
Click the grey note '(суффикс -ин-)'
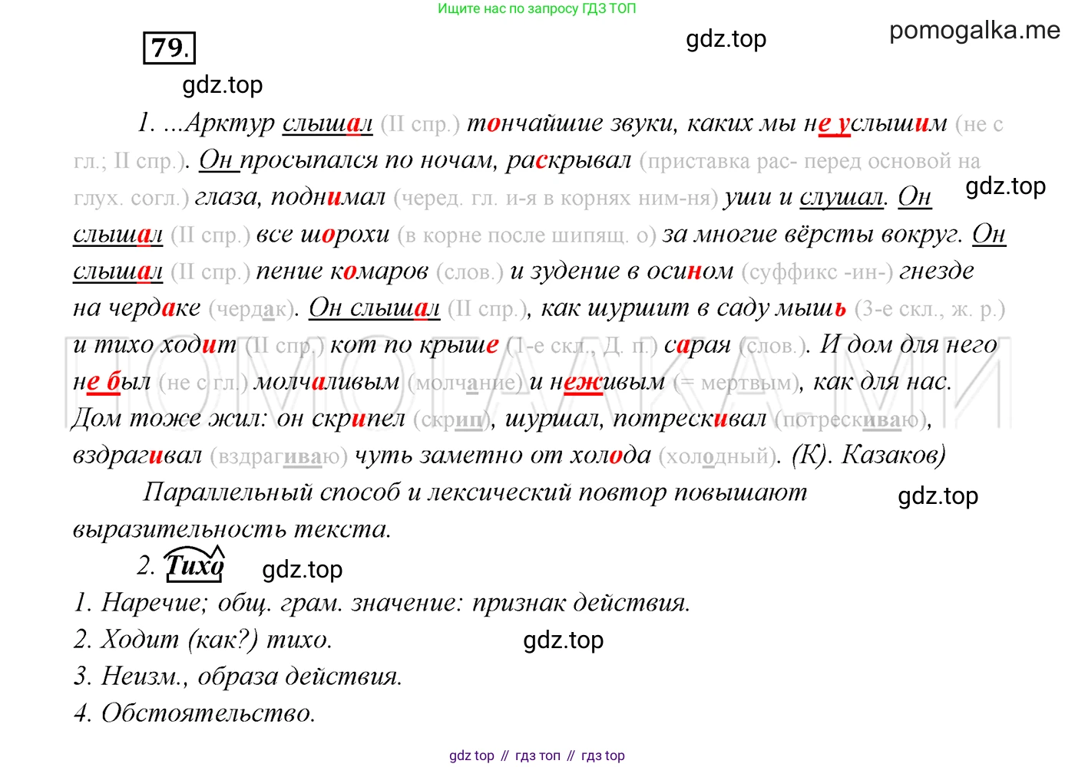click(x=817, y=272)
